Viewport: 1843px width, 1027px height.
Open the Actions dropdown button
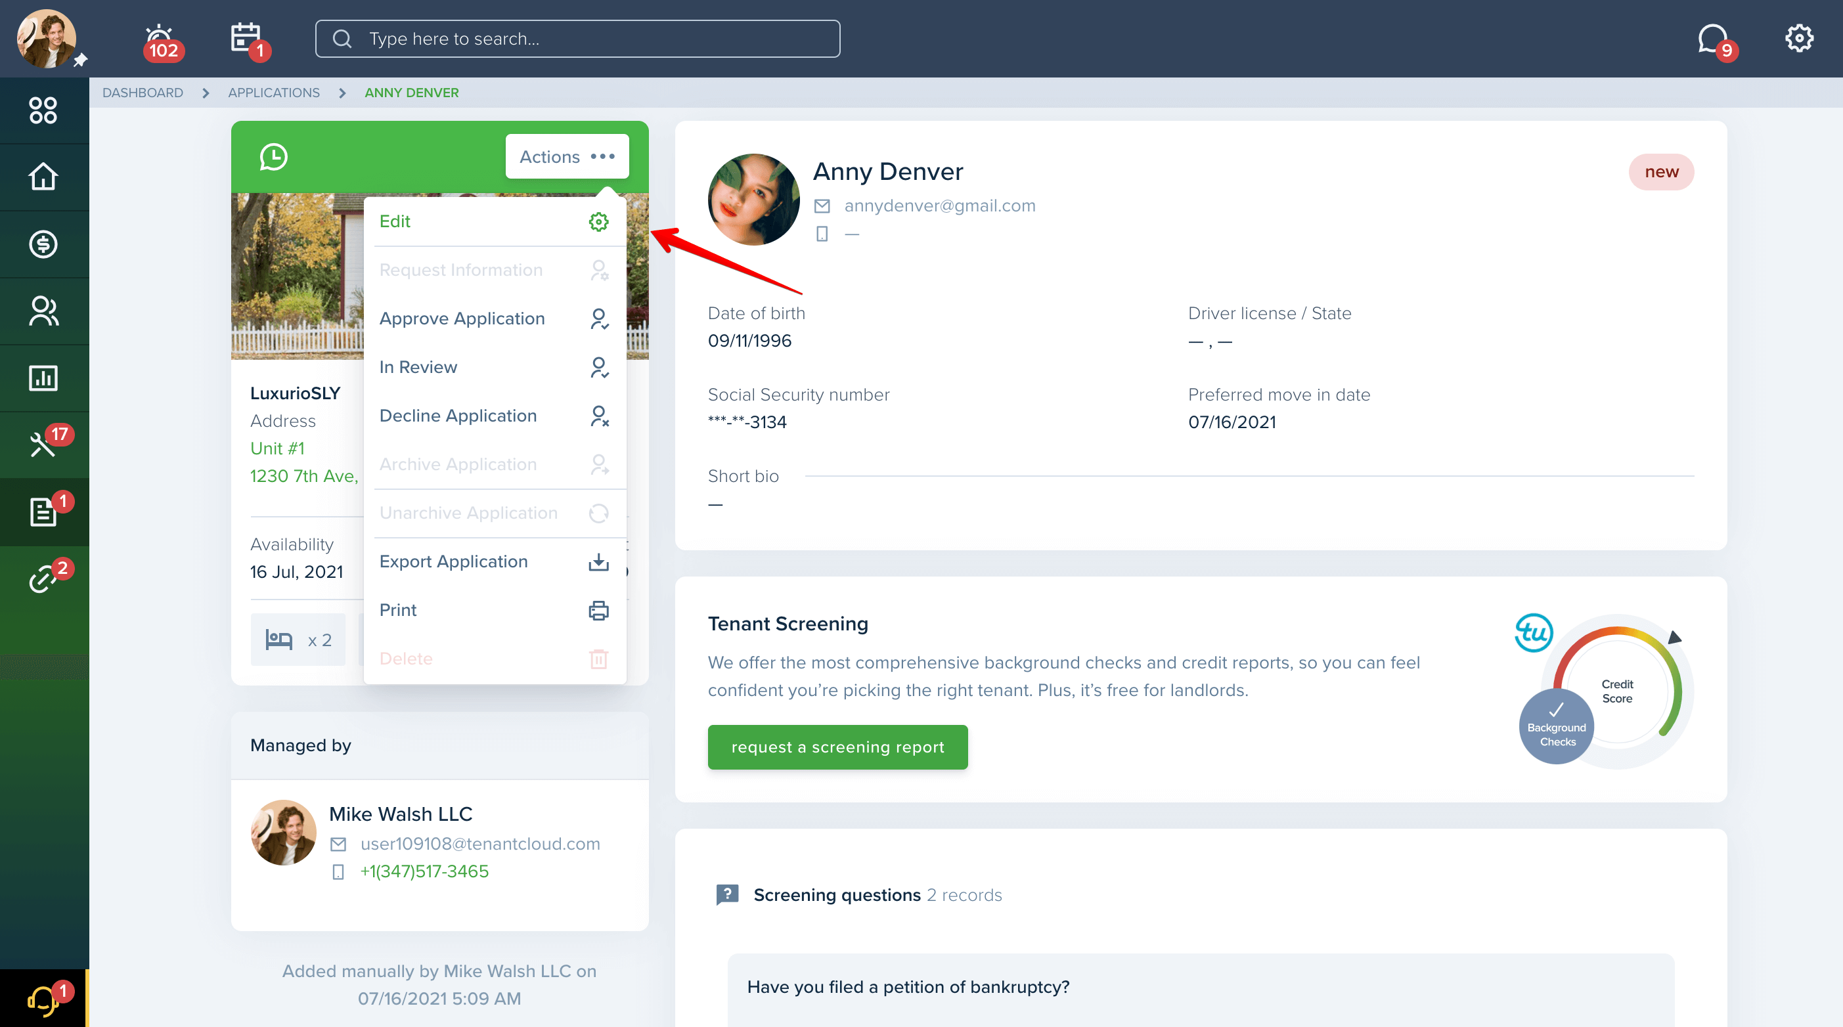[x=567, y=156]
